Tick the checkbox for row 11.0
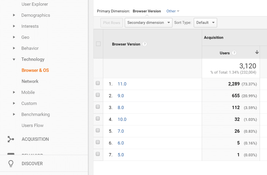The image size is (267, 175). pos(98,83)
